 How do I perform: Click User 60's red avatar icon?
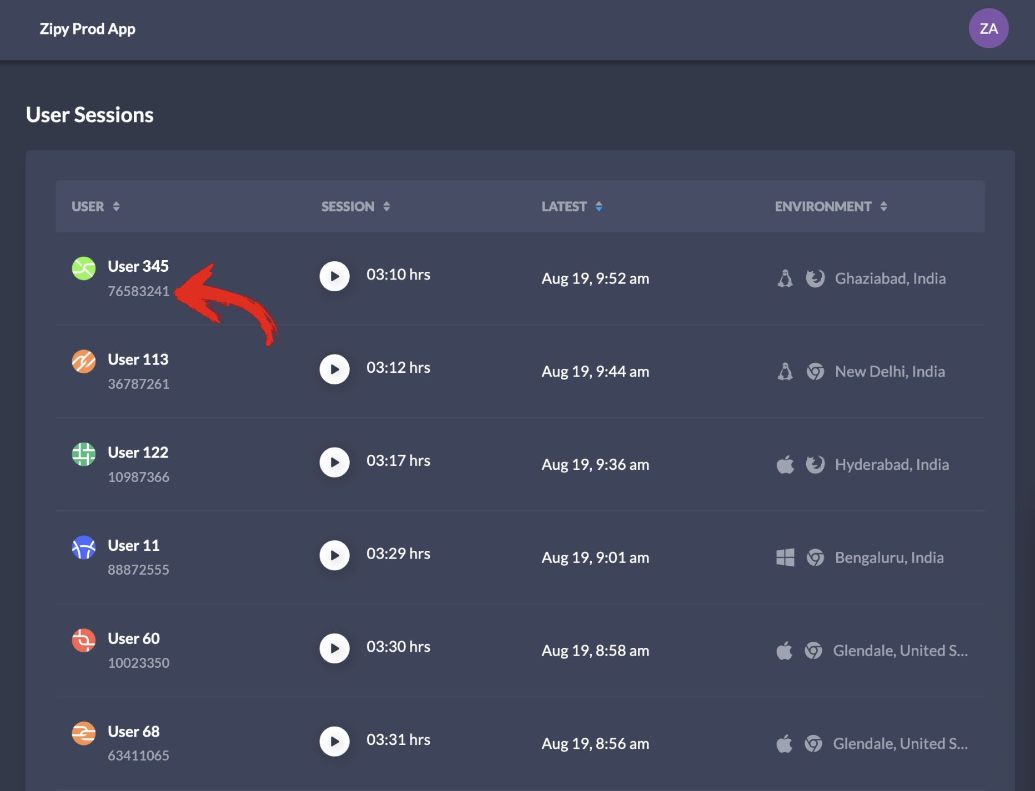click(x=84, y=641)
